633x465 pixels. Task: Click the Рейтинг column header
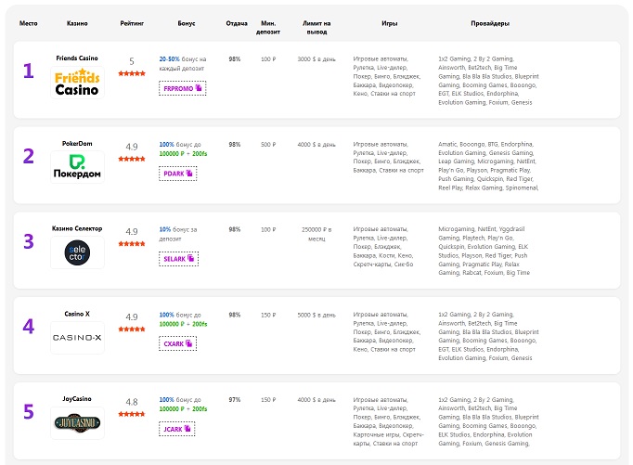click(132, 23)
